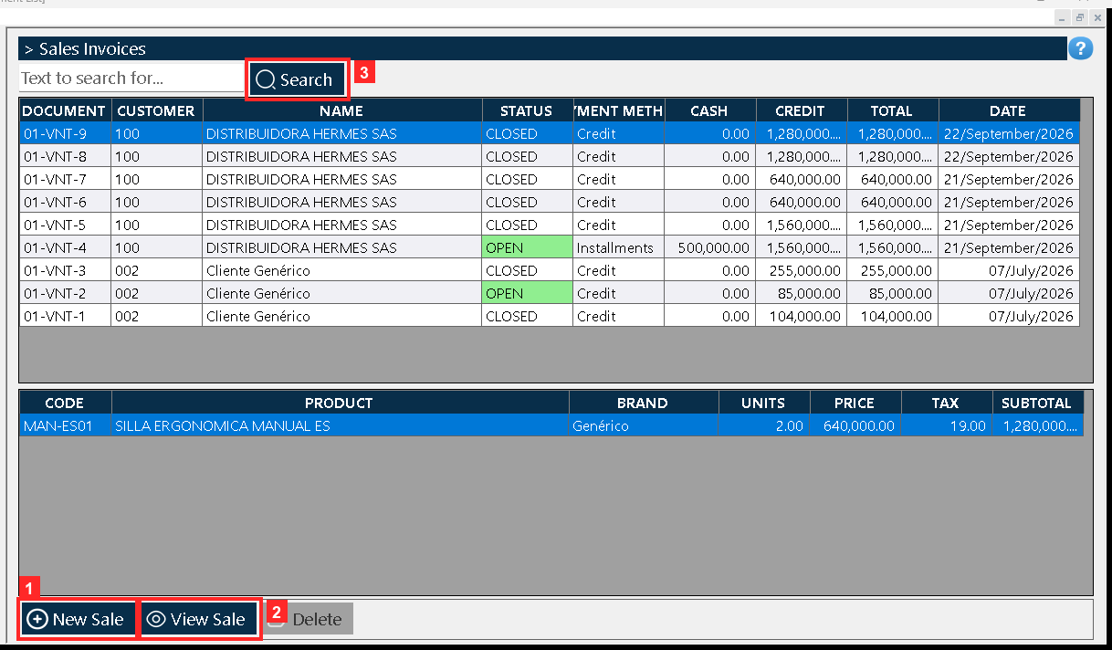Sort invoices by NAME column header
Image resolution: width=1112 pixels, height=650 pixels.
341,110
